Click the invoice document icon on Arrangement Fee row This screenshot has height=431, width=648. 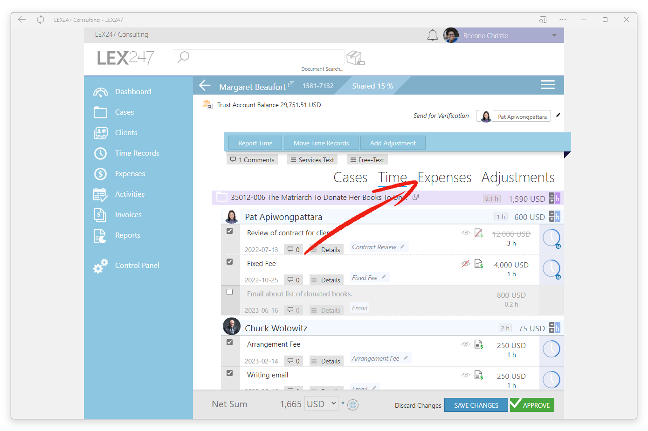click(479, 344)
